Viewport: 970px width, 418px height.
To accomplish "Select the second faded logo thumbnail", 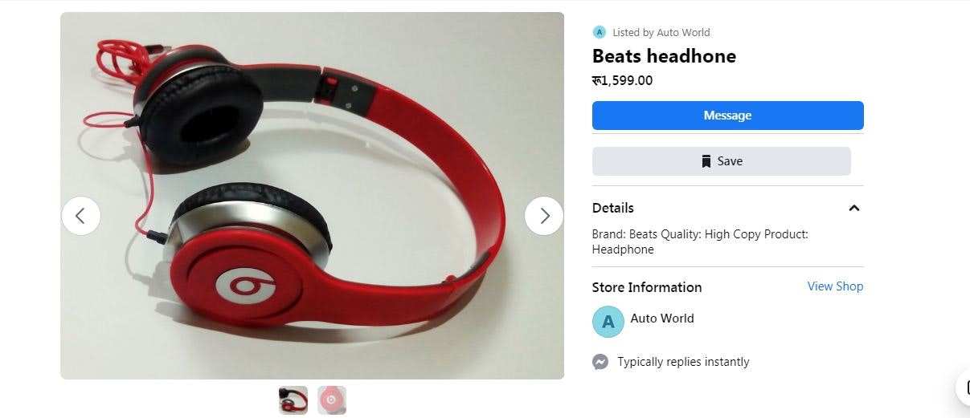I will (x=332, y=400).
